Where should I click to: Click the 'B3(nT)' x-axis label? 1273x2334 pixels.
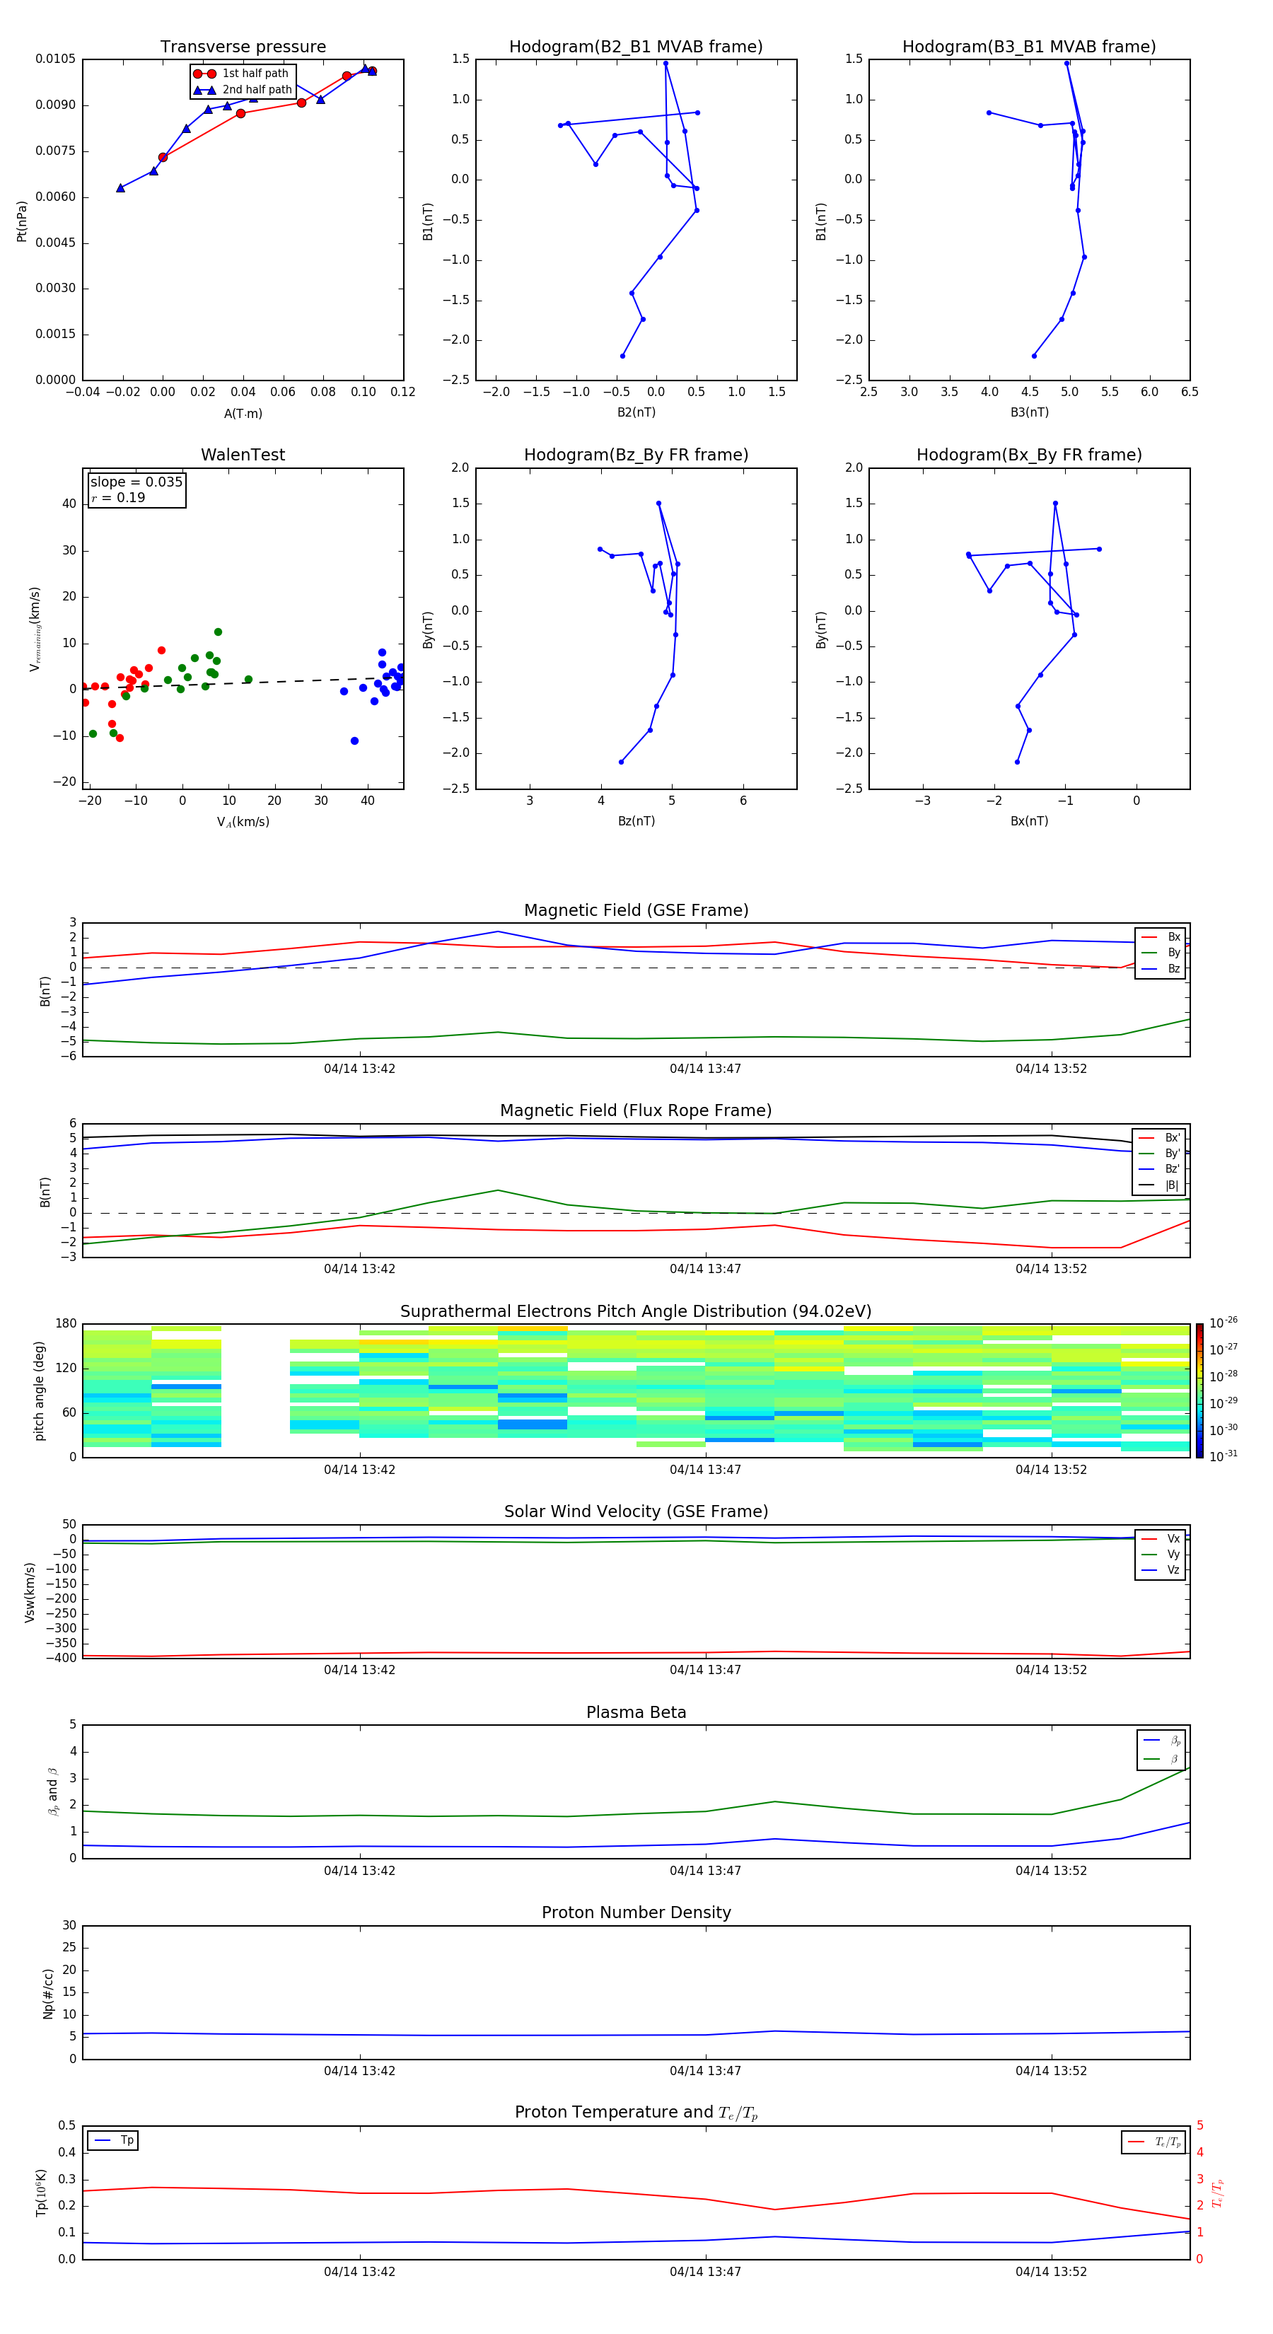point(1029,412)
